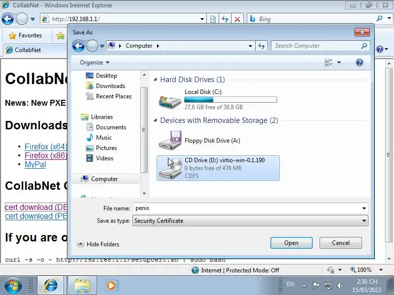The width and height of the screenshot is (394, 295).
Task: Expand the address path history dropdown
Action: click(250, 46)
